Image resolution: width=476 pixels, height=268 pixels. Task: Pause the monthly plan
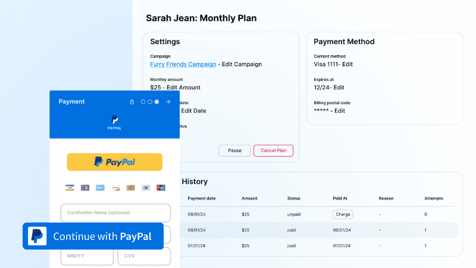point(234,151)
